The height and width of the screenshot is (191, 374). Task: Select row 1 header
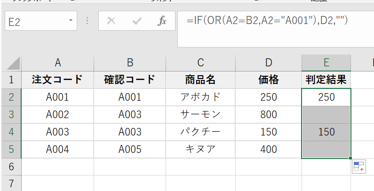tap(11, 80)
